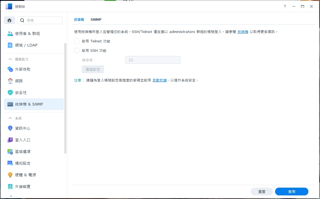Maximize the 控制台 window
The height and width of the screenshot is (199, 320).
[303, 6]
